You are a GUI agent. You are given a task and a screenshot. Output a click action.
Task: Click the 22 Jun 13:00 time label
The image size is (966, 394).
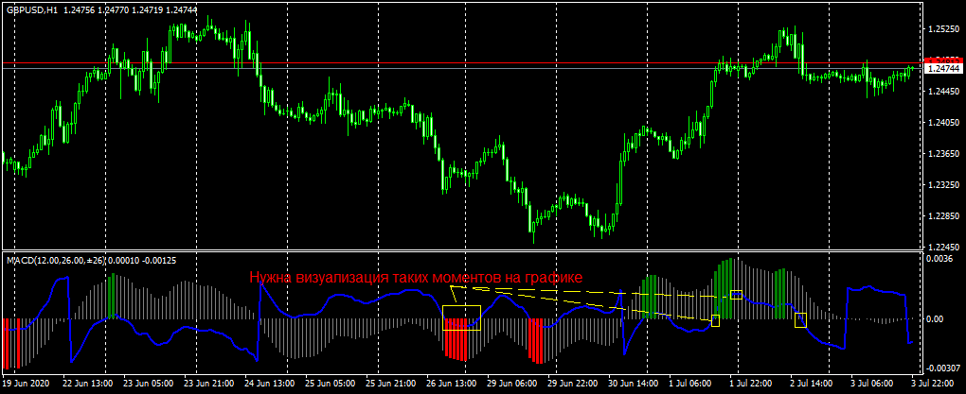pos(88,383)
